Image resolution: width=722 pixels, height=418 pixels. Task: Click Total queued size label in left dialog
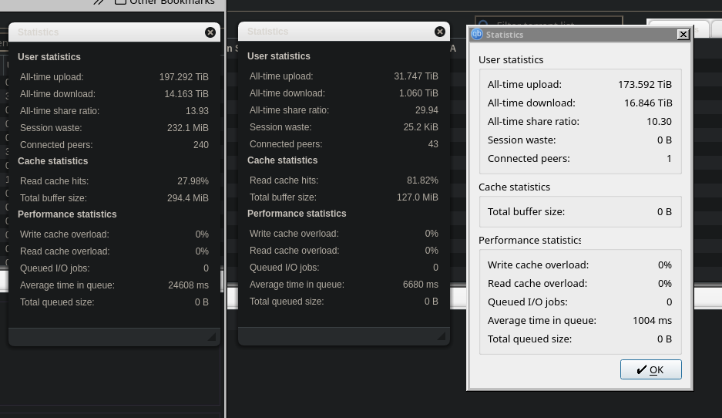click(x=57, y=302)
